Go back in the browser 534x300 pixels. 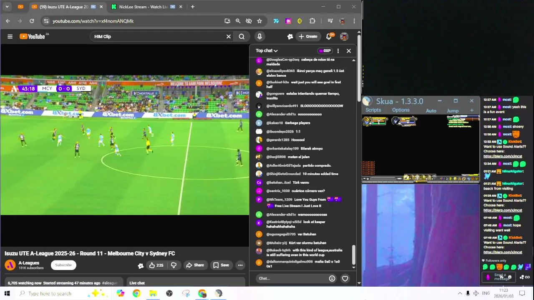point(8,21)
